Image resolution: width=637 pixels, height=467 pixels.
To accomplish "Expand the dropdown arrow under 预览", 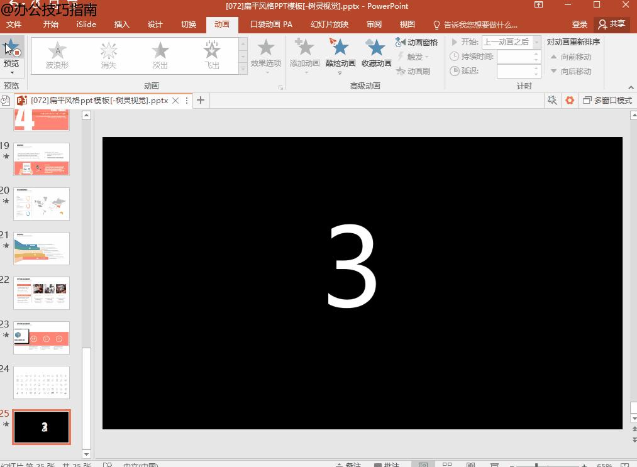I will tap(11, 73).
